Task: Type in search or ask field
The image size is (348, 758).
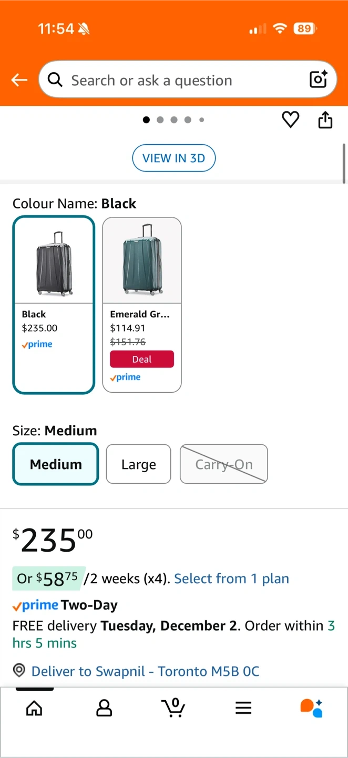Action: pos(179,80)
